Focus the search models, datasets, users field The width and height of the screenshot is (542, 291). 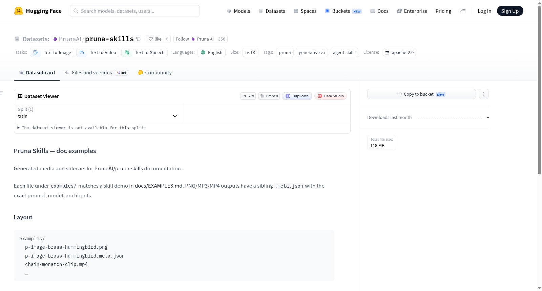[x=135, y=11]
